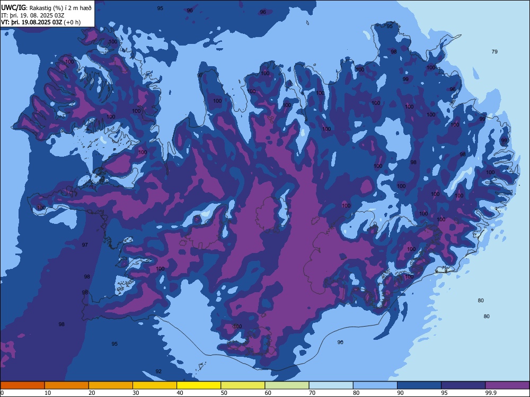The width and height of the screenshot is (530, 397).
Task: Click the legend tick label '99.9'
Action: tap(491, 393)
